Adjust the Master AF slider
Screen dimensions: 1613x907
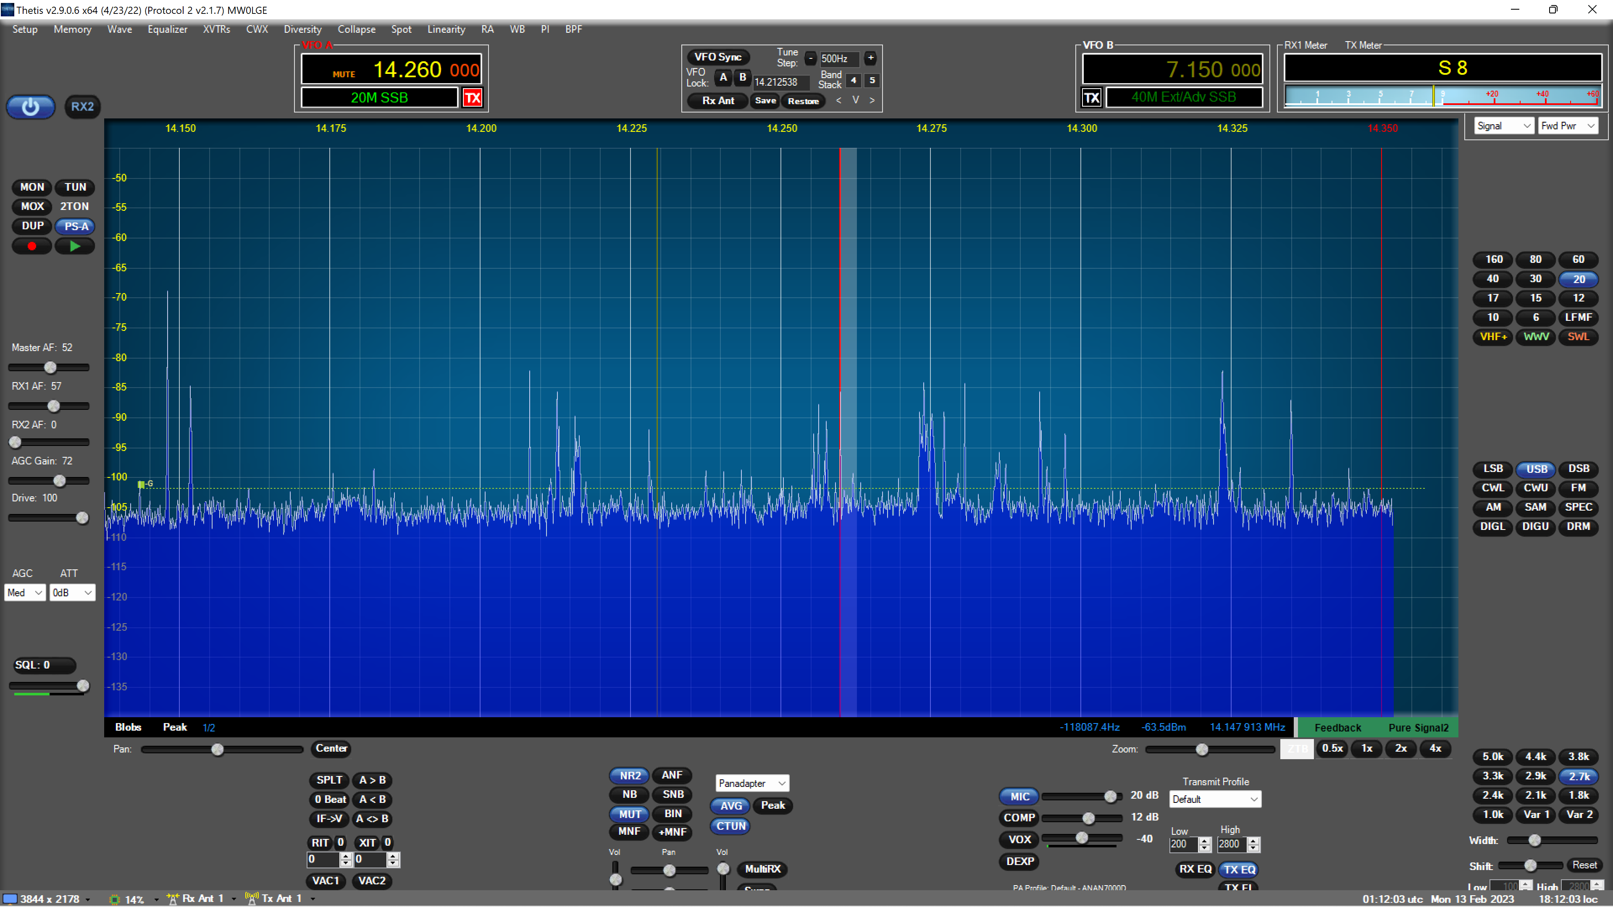point(49,367)
